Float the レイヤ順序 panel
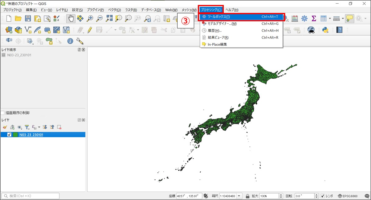 [79, 49]
